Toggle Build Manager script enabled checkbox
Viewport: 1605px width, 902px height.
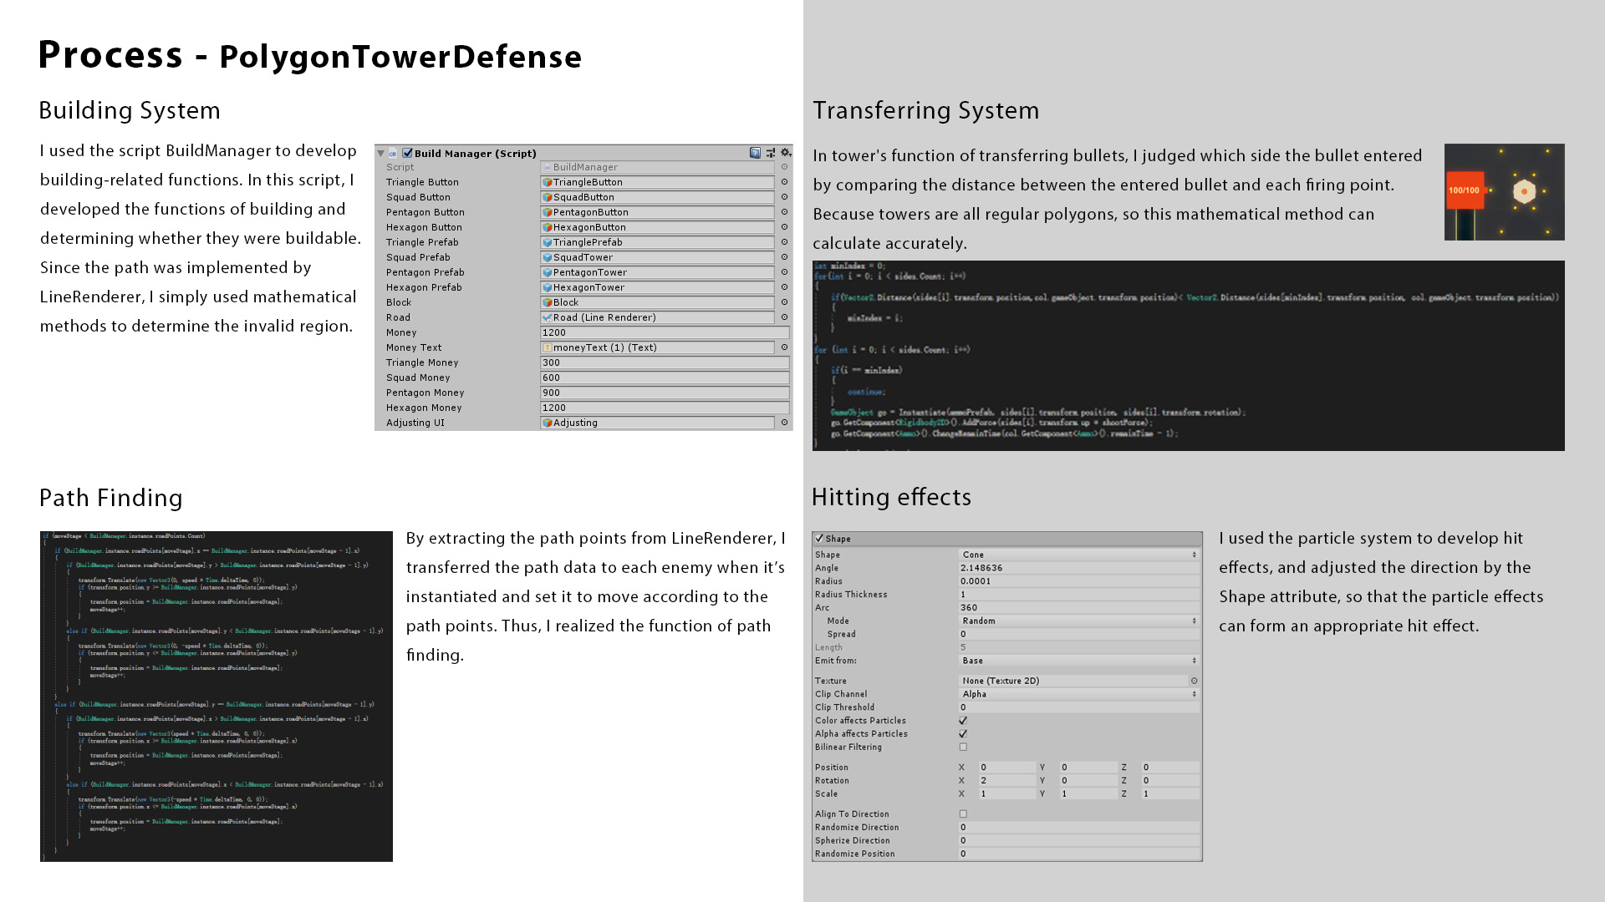click(x=407, y=153)
